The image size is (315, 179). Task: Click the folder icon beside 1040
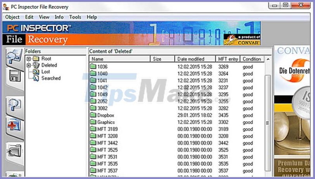[93, 74]
